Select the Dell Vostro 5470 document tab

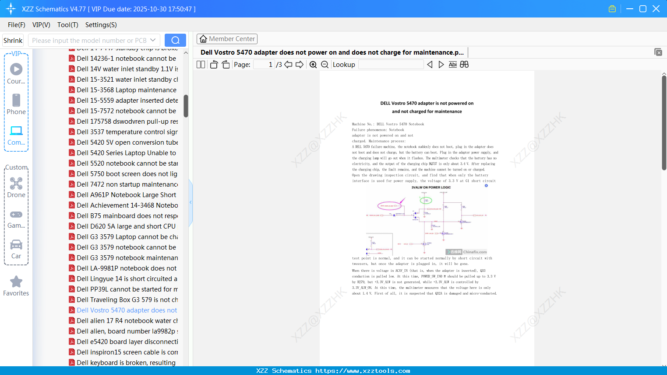[332, 52]
